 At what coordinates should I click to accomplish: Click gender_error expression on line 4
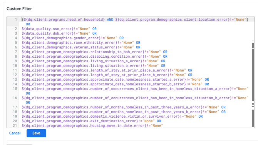coord(69,38)
